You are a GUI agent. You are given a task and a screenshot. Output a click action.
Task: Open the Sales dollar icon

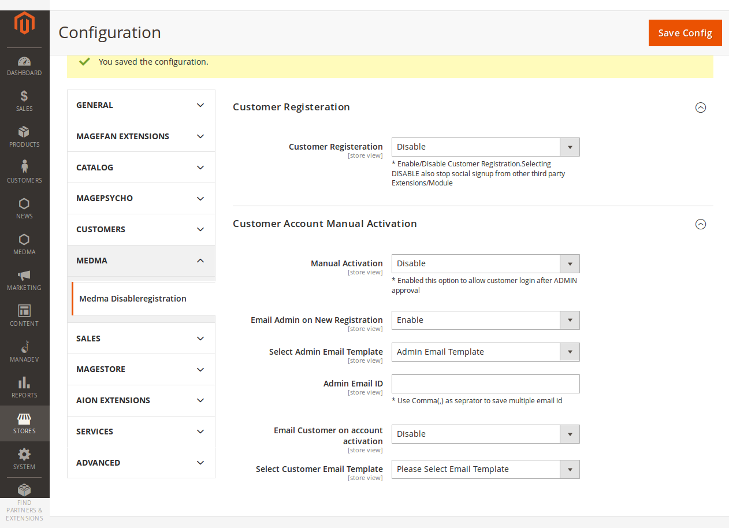pyautogui.click(x=24, y=96)
